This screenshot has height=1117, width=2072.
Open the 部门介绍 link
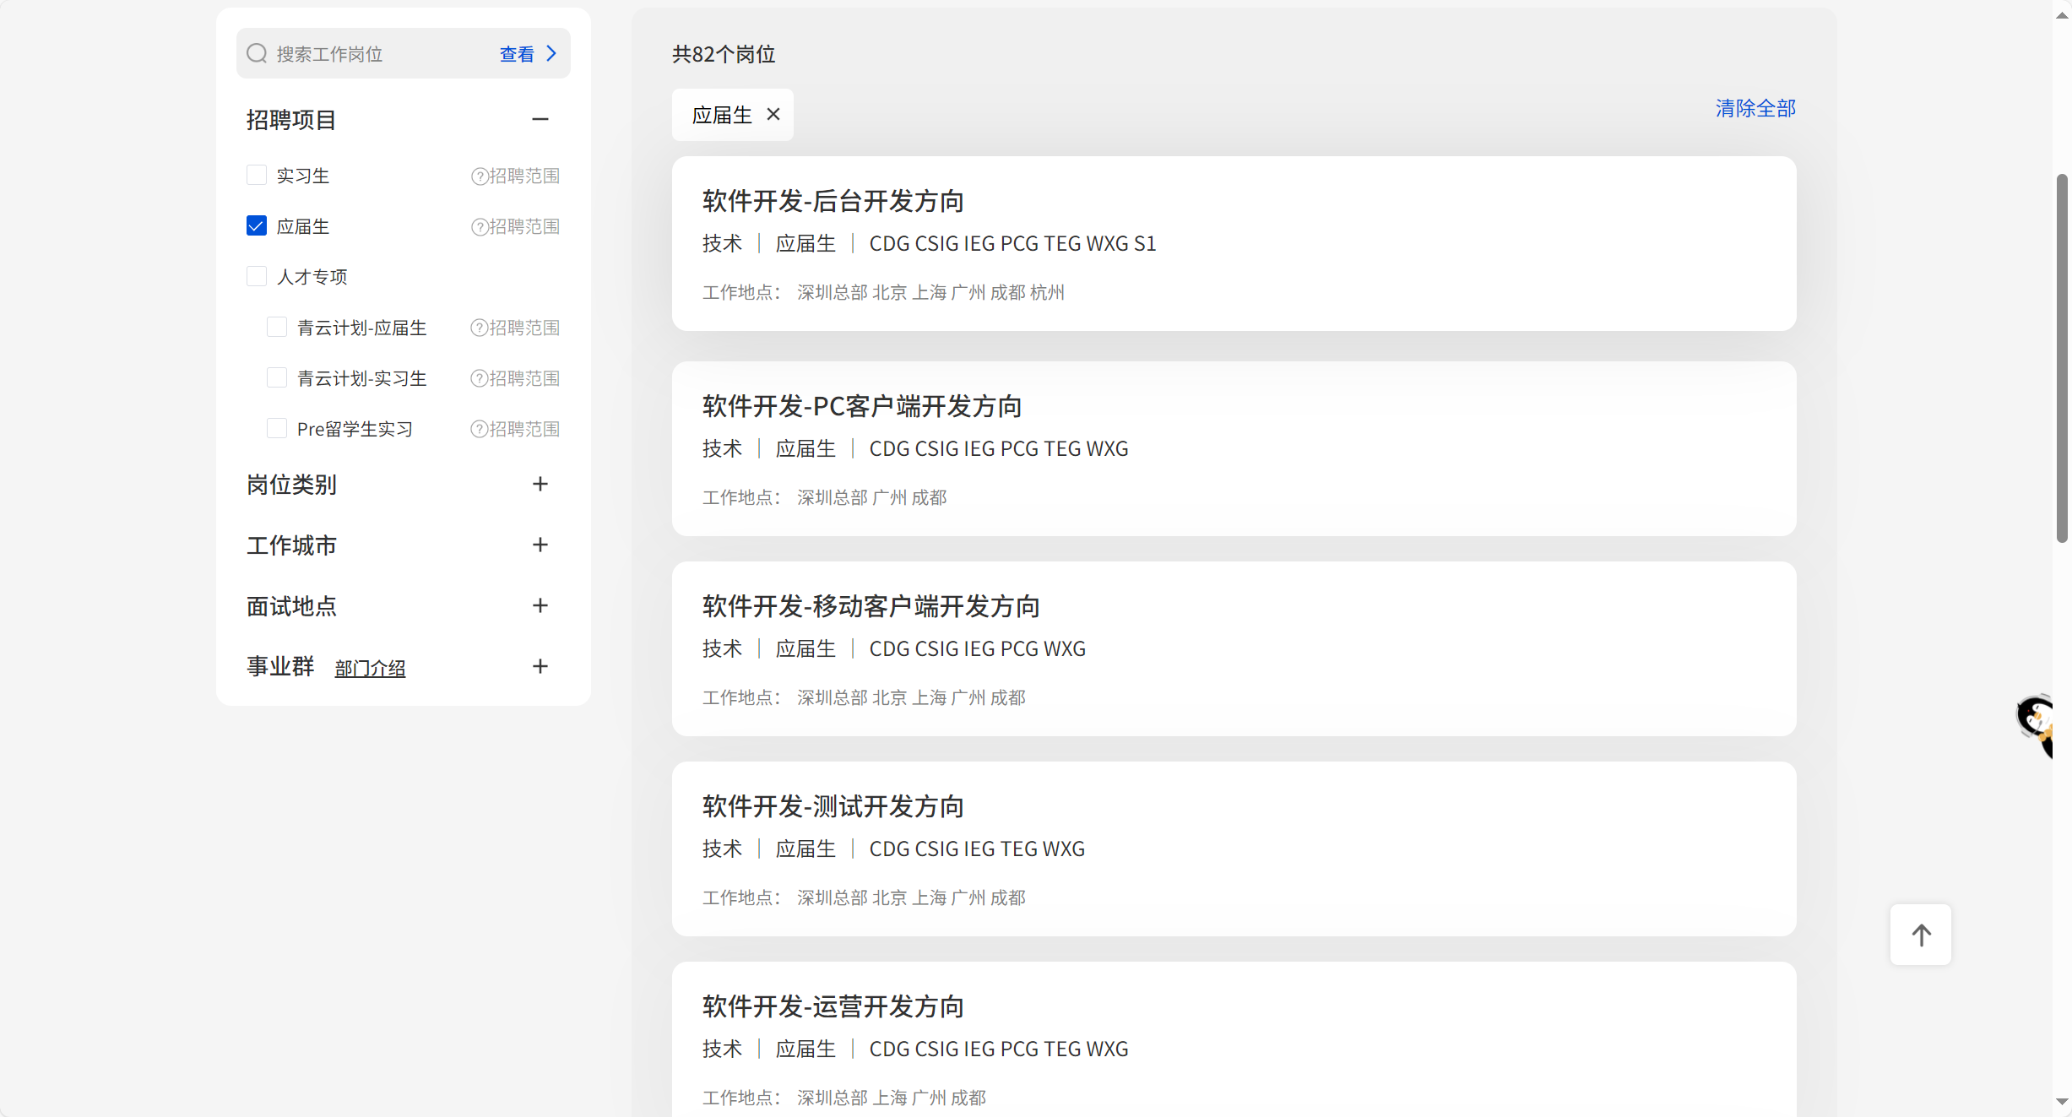(370, 668)
